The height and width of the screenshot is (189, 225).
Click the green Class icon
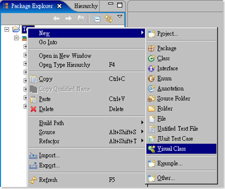[151, 59]
